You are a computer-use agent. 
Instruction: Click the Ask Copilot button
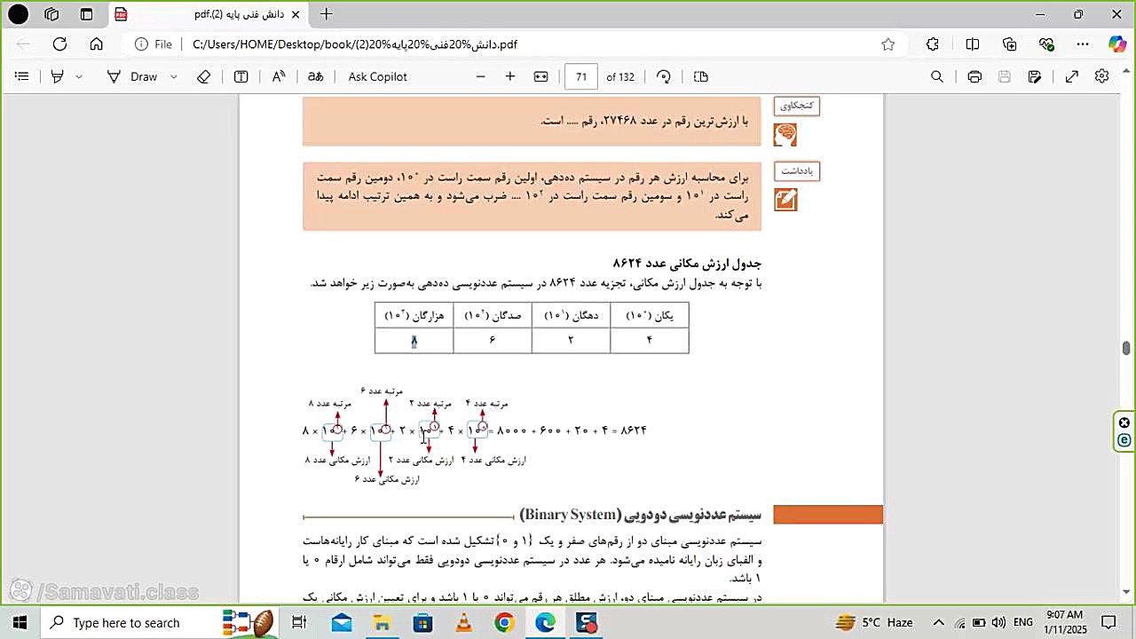pos(377,76)
